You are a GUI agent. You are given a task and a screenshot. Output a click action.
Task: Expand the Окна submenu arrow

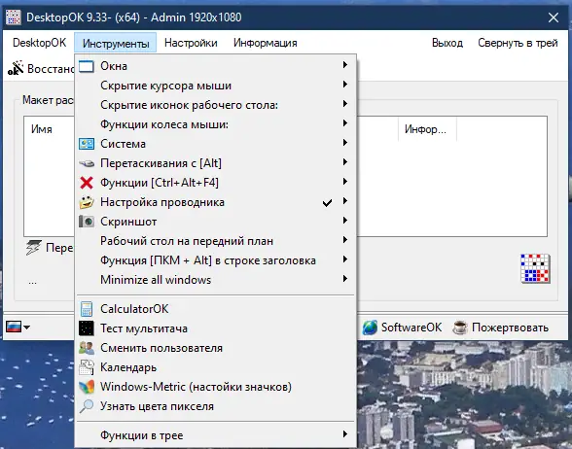point(344,65)
